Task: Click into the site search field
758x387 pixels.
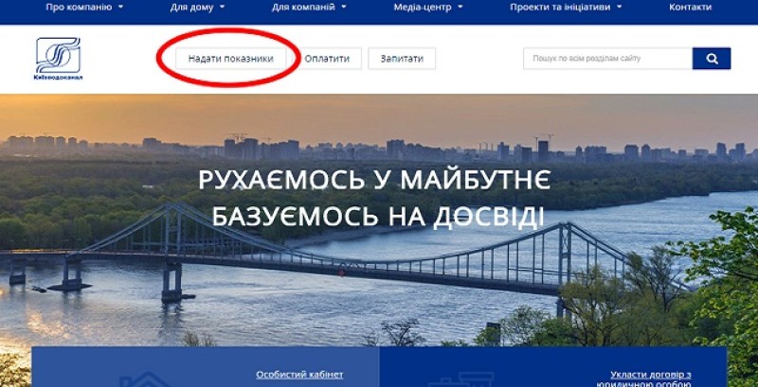Action: tap(607, 59)
